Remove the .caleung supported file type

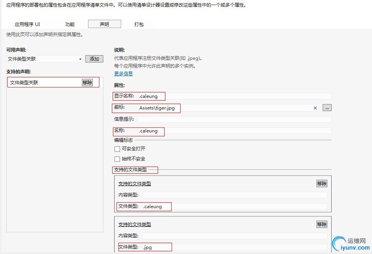[322, 183]
